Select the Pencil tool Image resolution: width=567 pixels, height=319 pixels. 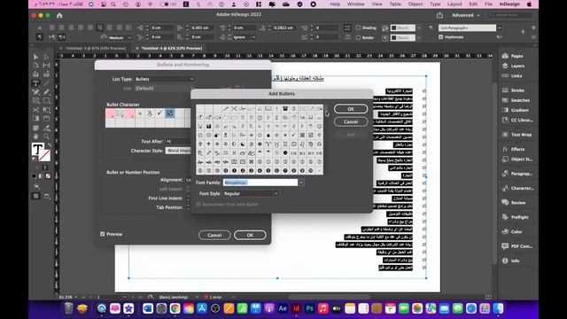click(x=47, y=92)
